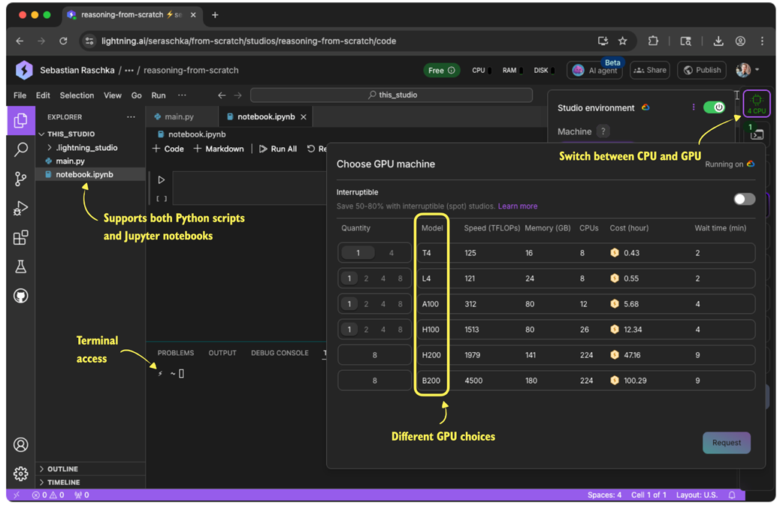Select the Run and Debug icon

tap(20, 209)
